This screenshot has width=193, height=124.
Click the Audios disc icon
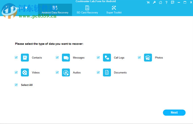(66, 72)
